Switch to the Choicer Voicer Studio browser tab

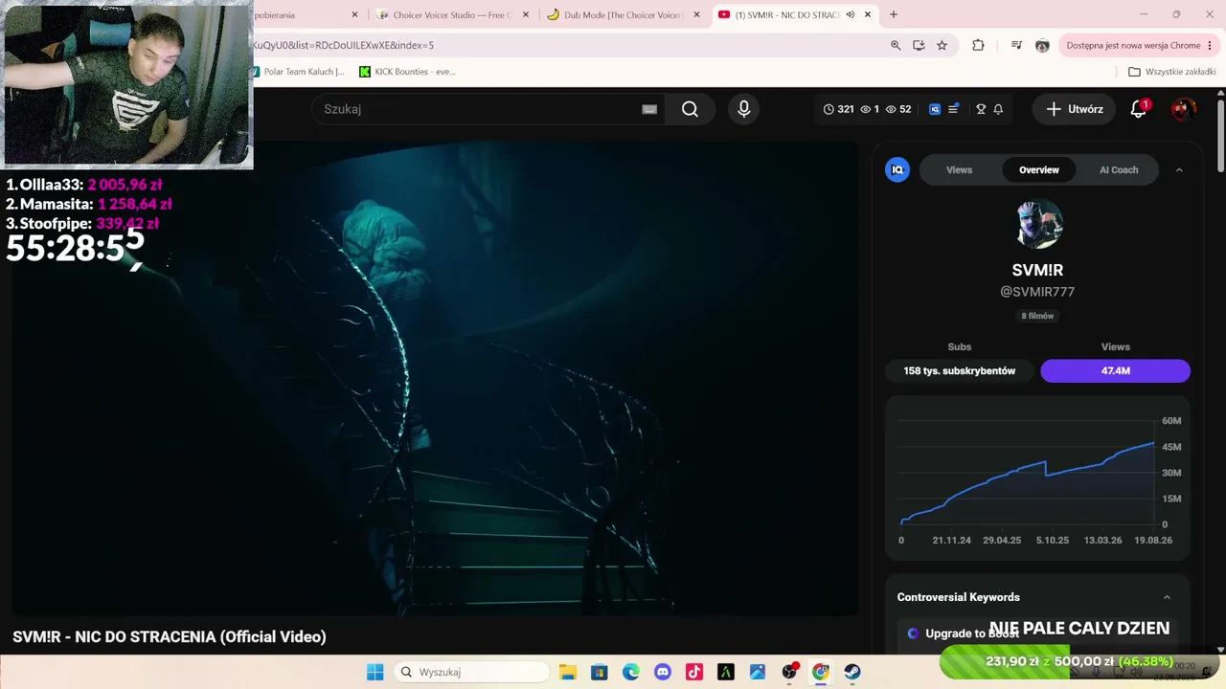(x=453, y=14)
